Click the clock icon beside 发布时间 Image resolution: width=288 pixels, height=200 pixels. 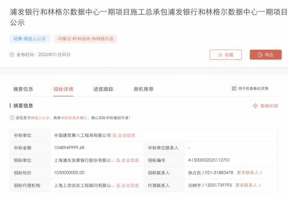pyautogui.click(x=12, y=55)
